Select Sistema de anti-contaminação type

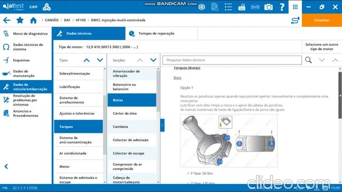point(79,140)
